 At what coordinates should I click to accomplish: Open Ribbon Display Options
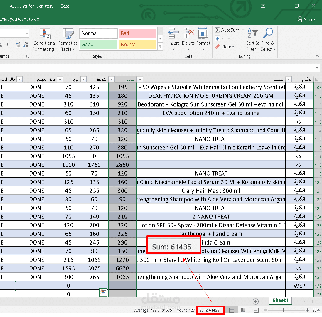(x=263, y=6)
